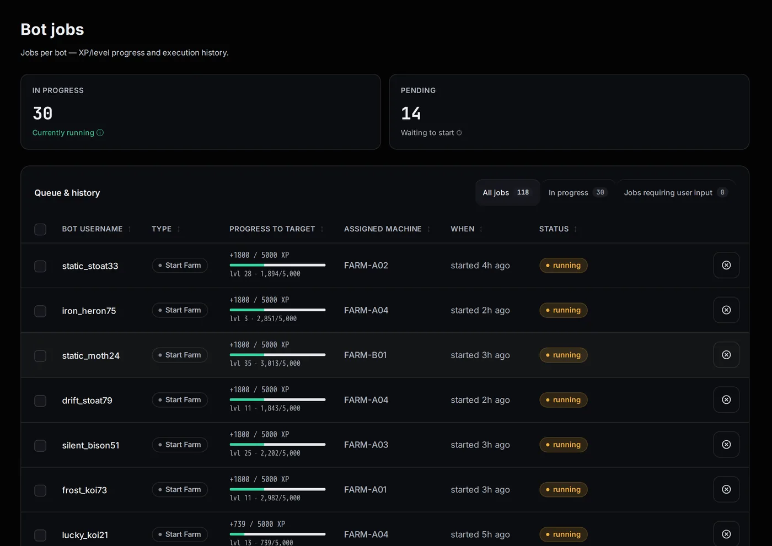Image resolution: width=772 pixels, height=546 pixels.
Task: Click the Start Farm tag for silent_bison51
Action: [180, 445]
